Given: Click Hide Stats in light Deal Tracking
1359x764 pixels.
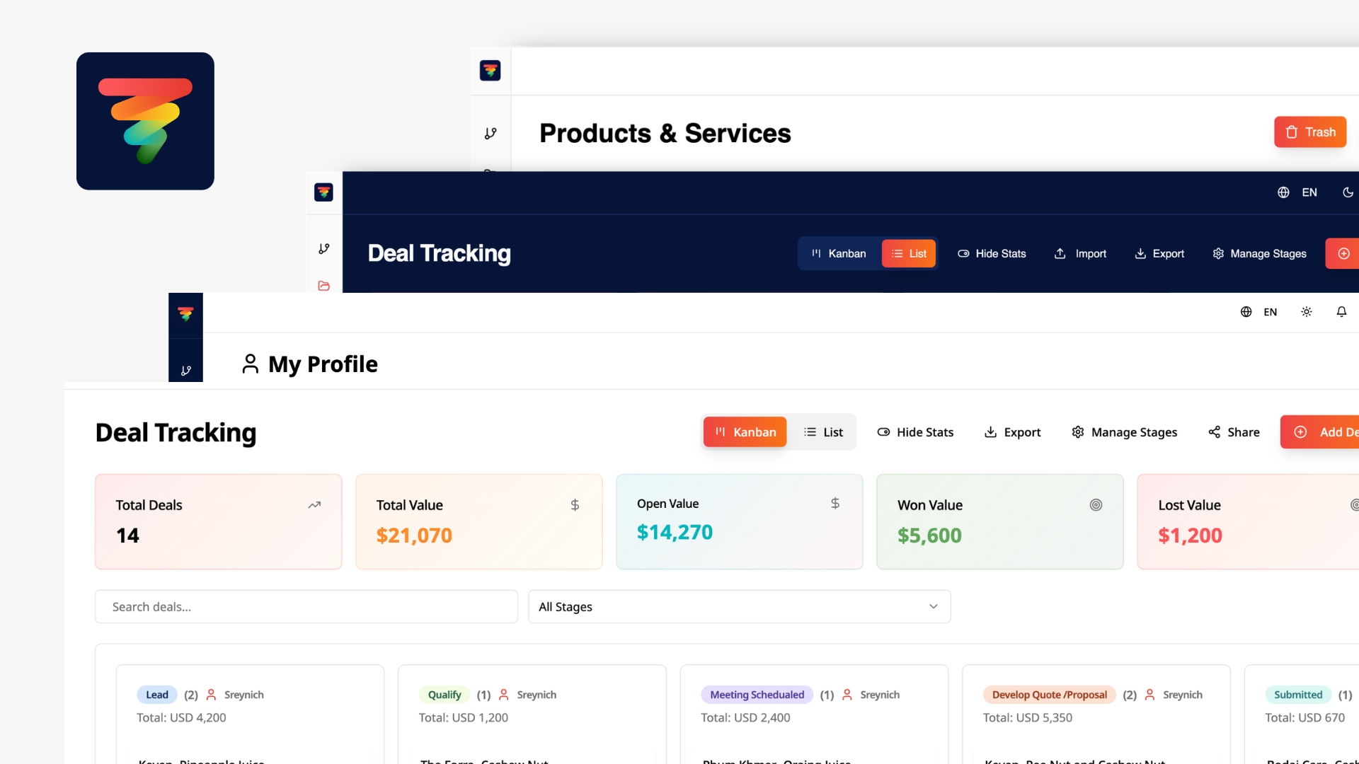Looking at the screenshot, I should (915, 432).
